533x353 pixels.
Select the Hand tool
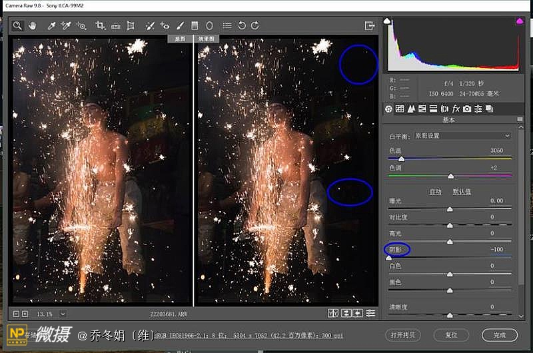pyautogui.click(x=31, y=25)
